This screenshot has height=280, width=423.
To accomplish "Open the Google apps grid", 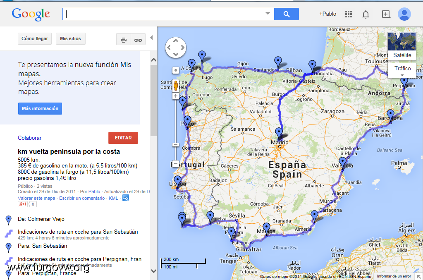I will pos(349,14).
